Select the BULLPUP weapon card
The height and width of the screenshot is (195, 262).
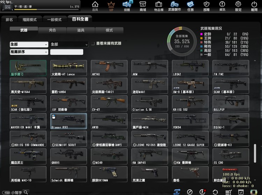231,103
